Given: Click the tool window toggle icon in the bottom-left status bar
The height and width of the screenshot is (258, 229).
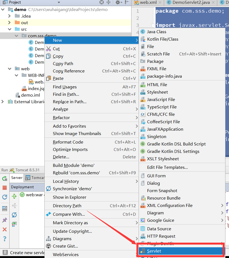Looking at the screenshot, I should (x=5, y=253).
